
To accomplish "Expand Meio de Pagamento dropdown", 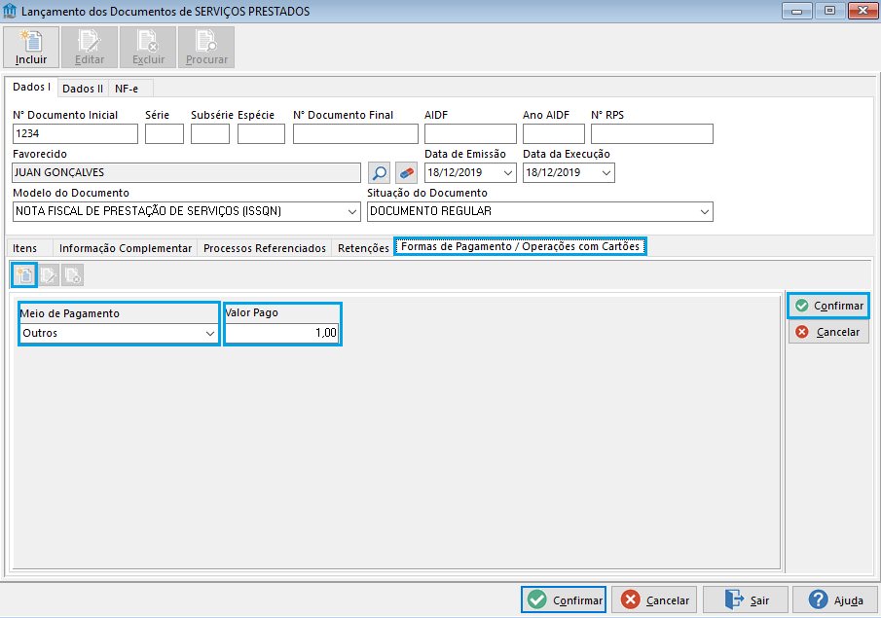I will pos(210,333).
